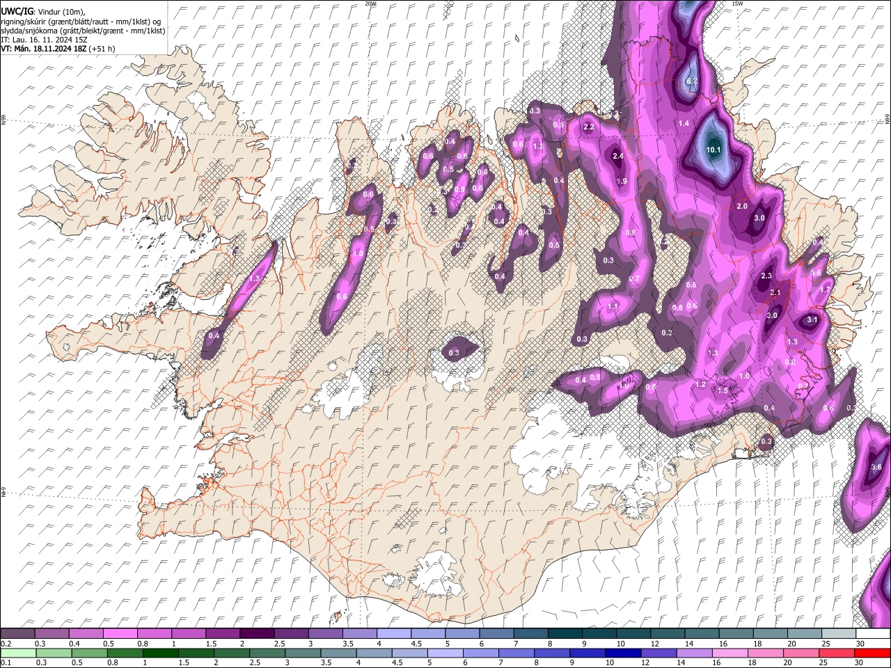The width and height of the screenshot is (891, 668).
Task: Click lower legend grey-green swatch at 3
Action: (x=303, y=653)
